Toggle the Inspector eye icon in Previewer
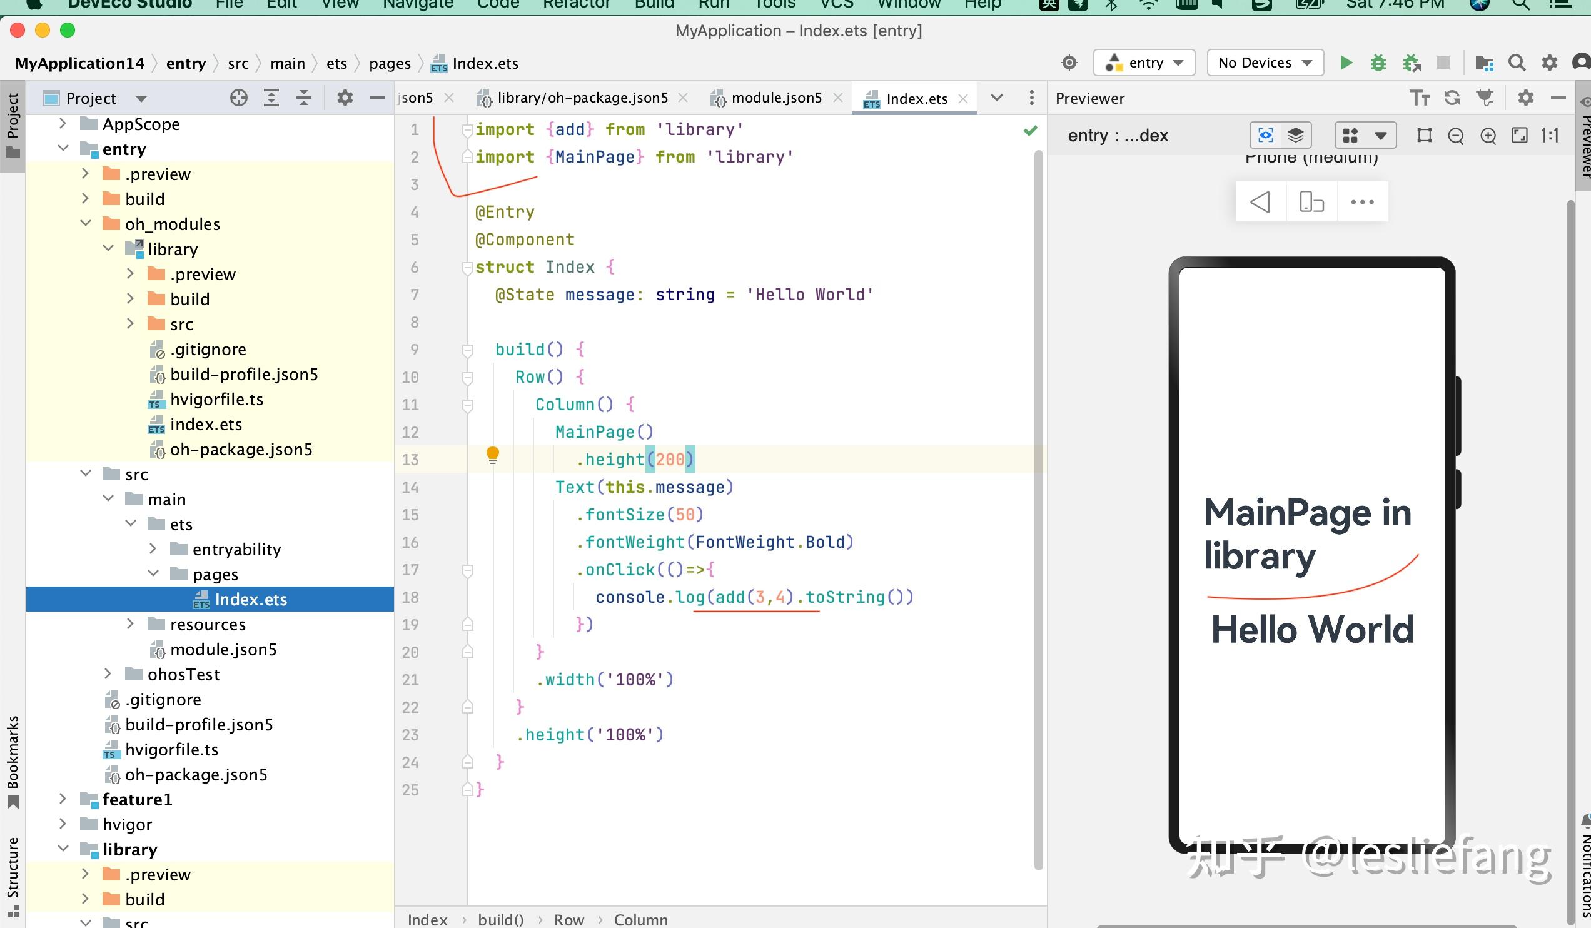 coord(1265,135)
